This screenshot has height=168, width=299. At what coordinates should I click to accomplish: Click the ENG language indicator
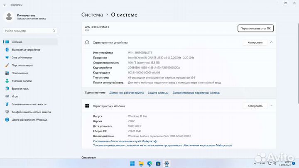(x=262, y=163)
